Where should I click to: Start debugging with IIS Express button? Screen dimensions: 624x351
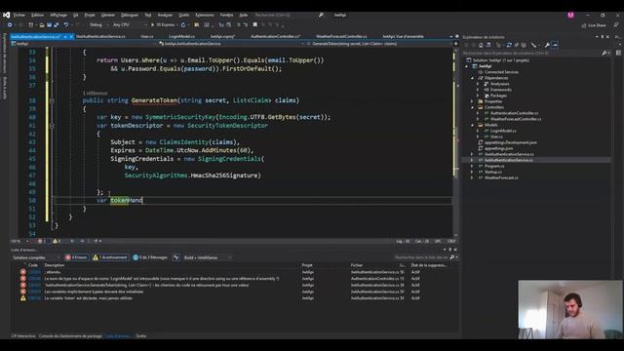(x=163, y=24)
